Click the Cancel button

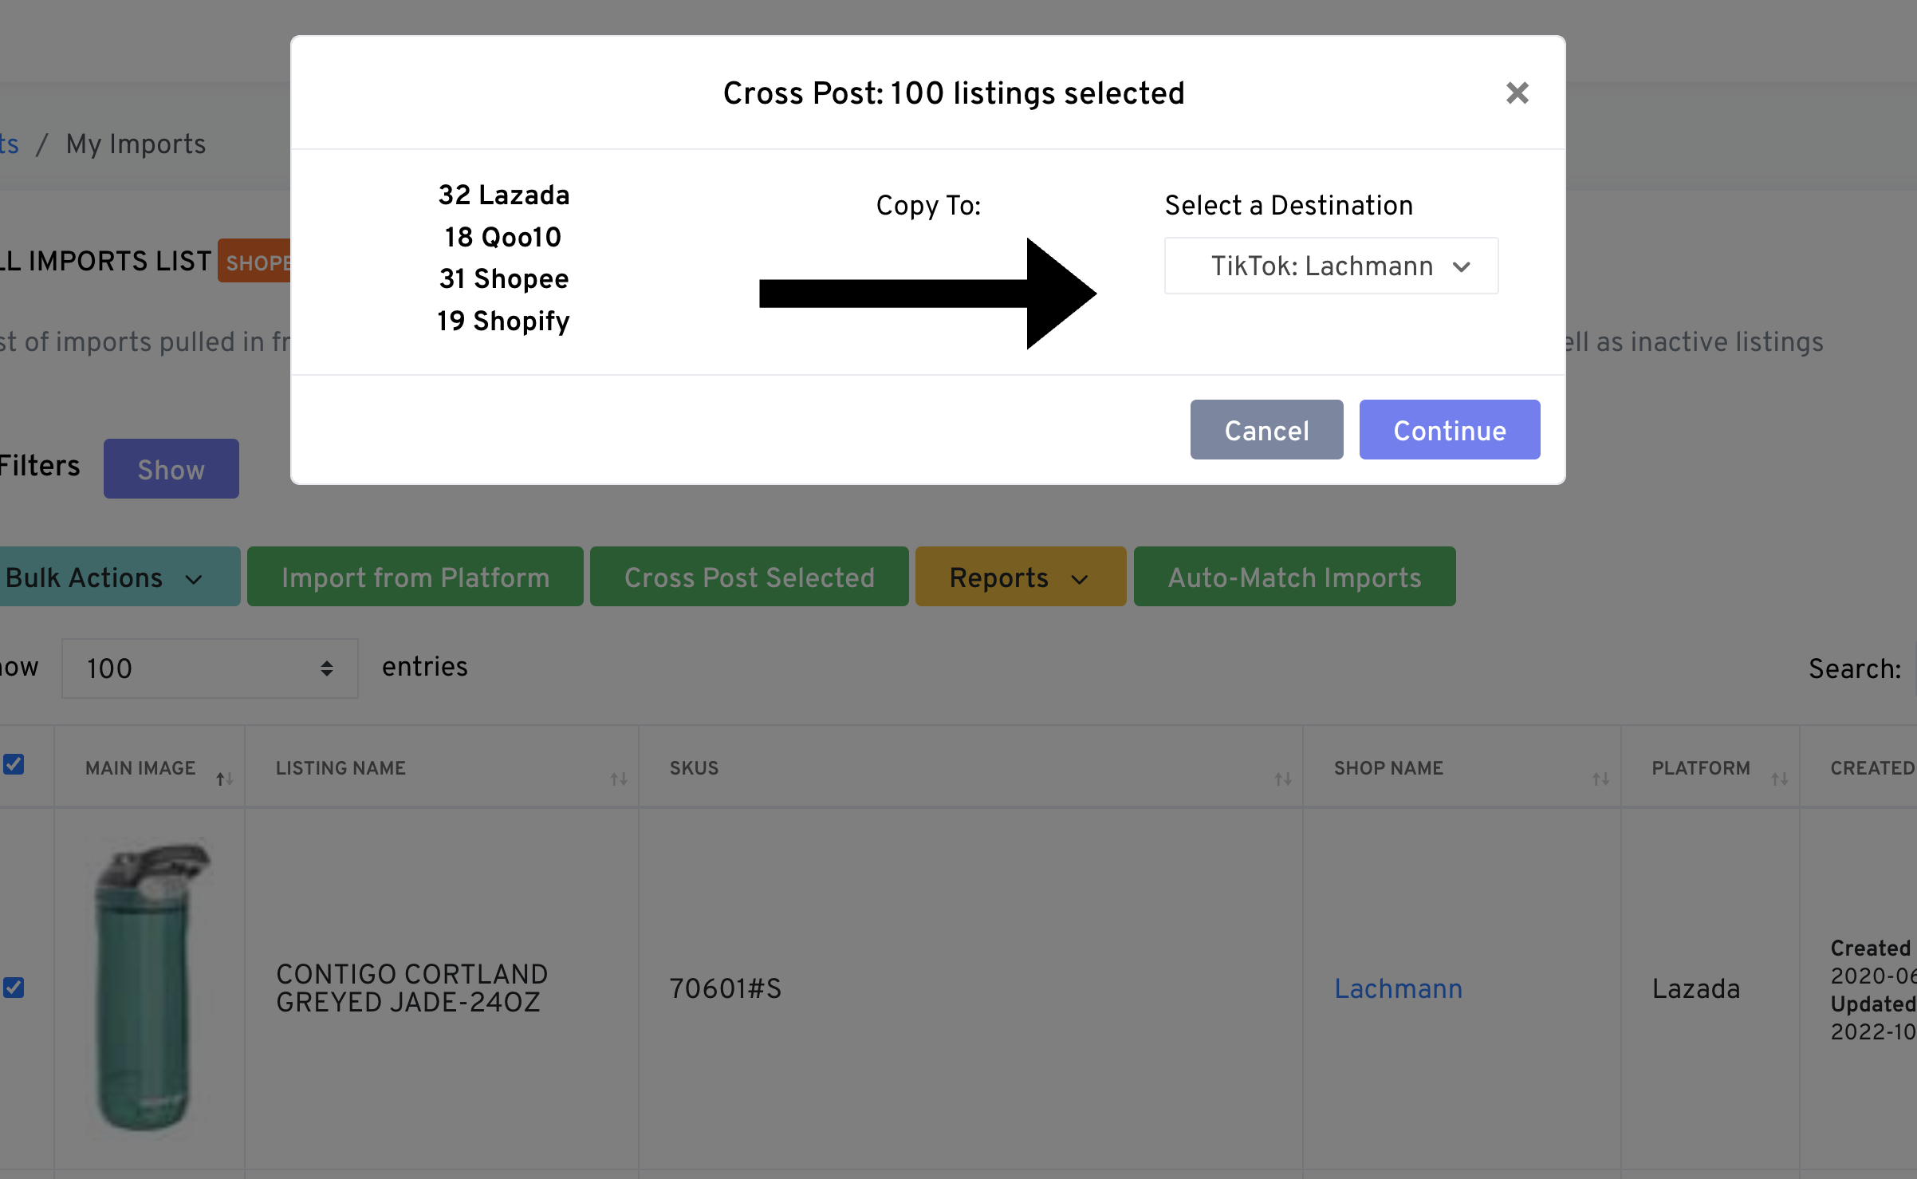coord(1266,430)
